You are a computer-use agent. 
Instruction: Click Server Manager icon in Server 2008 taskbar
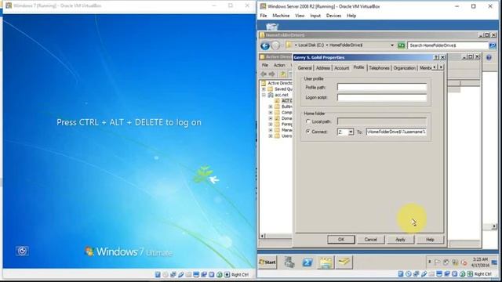coord(289,262)
